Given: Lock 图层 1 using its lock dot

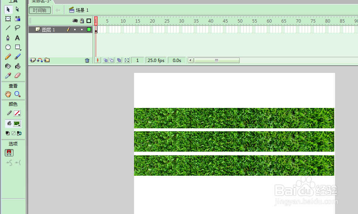Looking at the screenshot, I should click(x=82, y=30).
